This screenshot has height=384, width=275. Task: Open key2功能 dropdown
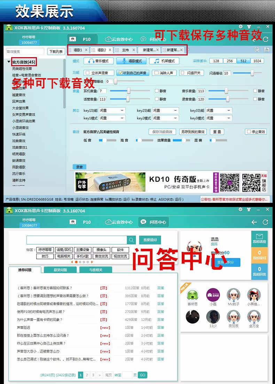[165, 110]
